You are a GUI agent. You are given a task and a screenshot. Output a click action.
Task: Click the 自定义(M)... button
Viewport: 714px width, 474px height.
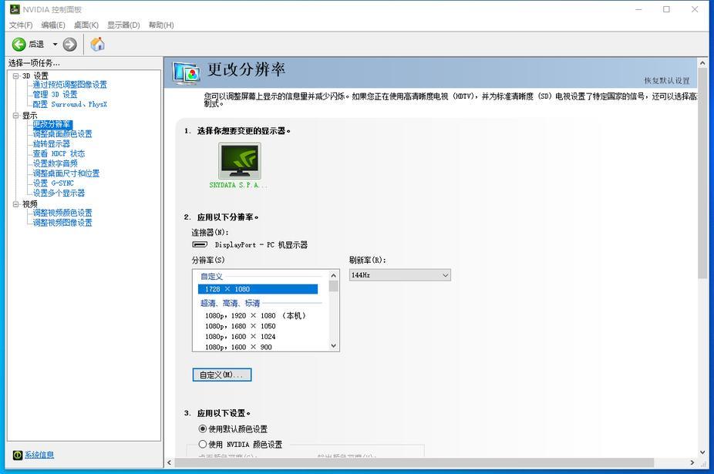coord(222,375)
